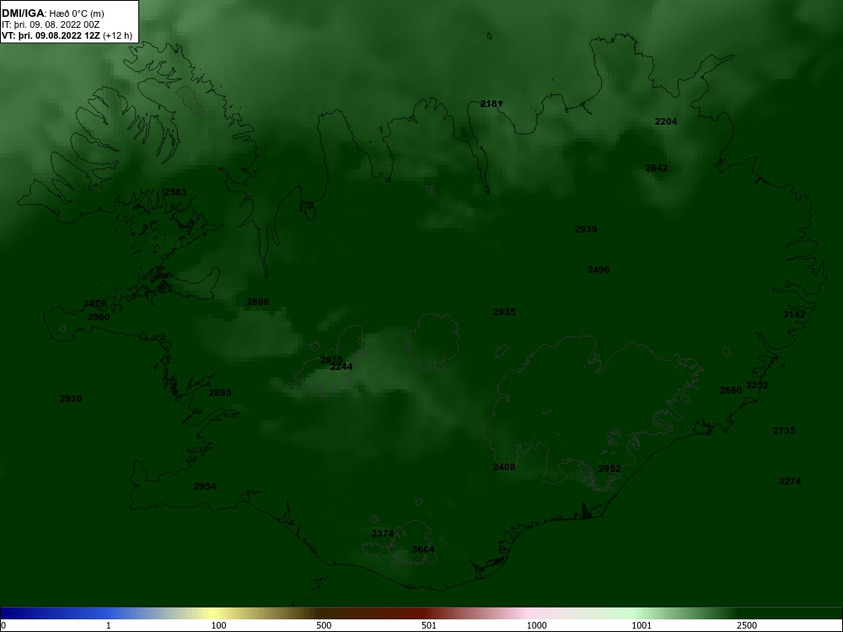Image resolution: width=843 pixels, height=632 pixels.
Task: Pick the map value 2496
Action: (x=599, y=270)
